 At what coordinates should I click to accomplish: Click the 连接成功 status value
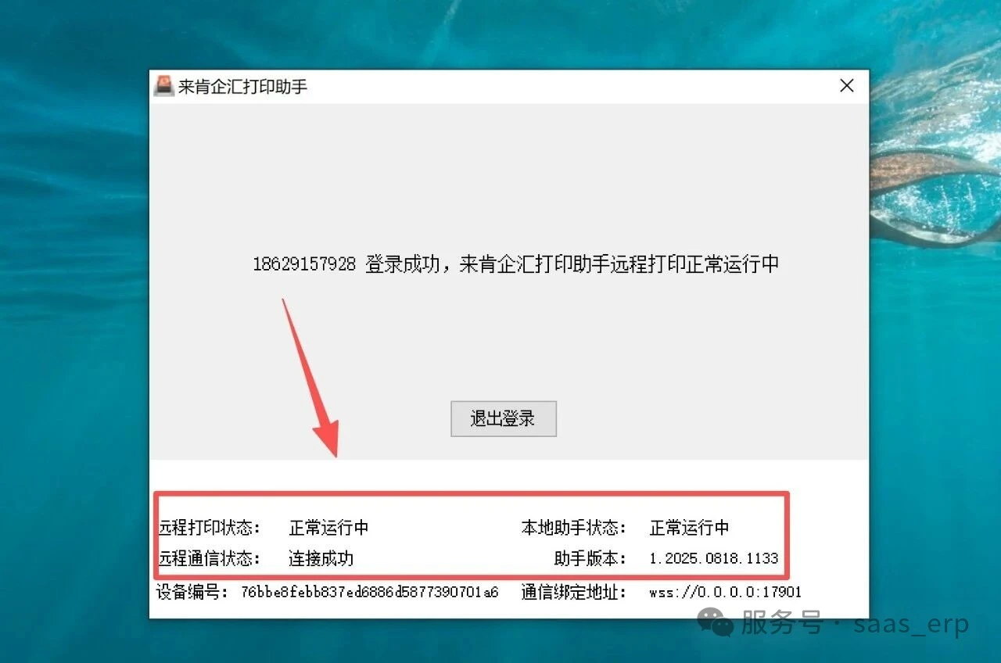pyautogui.click(x=321, y=558)
